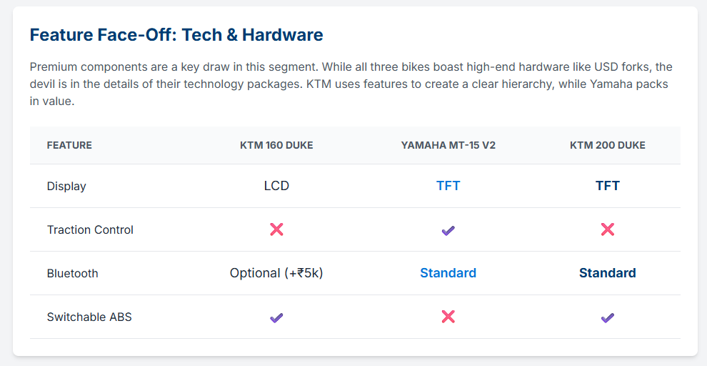Click the Switchable ABS row label
707x366 pixels.
click(x=89, y=317)
